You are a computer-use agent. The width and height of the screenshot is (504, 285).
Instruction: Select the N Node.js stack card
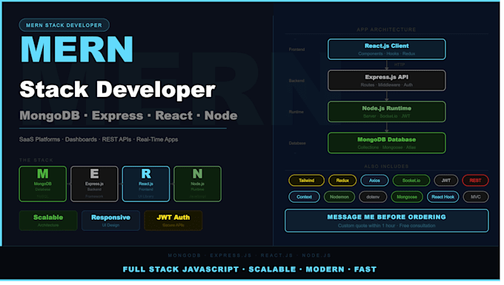tap(197, 184)
